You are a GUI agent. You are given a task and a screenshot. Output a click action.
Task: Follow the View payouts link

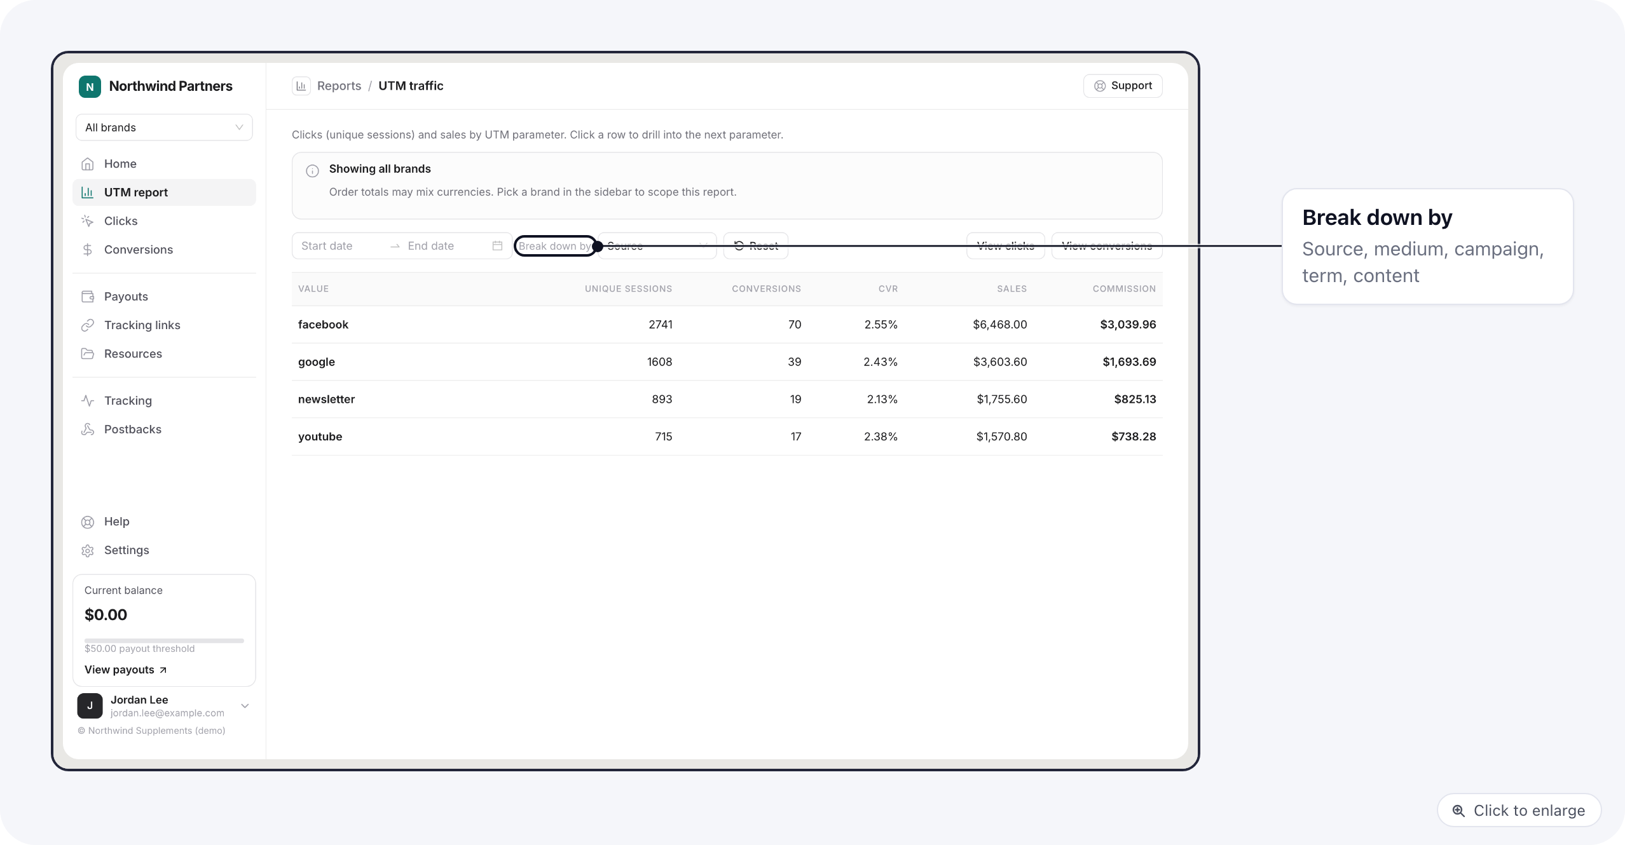click(125, 670)
